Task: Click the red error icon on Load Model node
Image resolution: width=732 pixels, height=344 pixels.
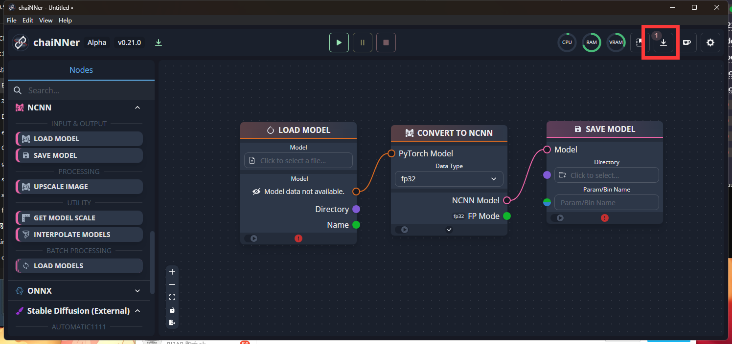Action: [298, 238]
